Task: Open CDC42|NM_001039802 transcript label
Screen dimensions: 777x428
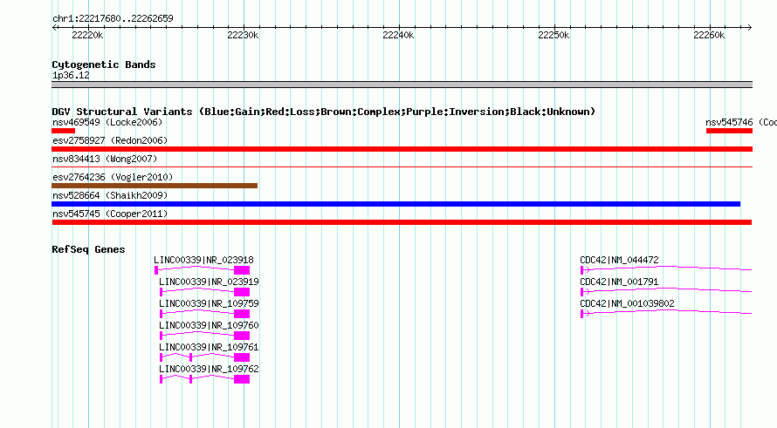Action: [627, 303]
